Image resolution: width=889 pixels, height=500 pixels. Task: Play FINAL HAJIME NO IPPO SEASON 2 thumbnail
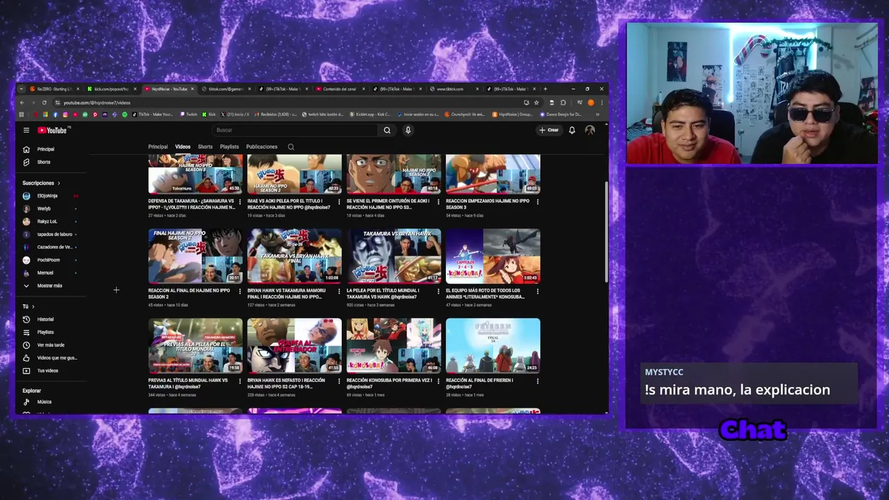[195, 256]
